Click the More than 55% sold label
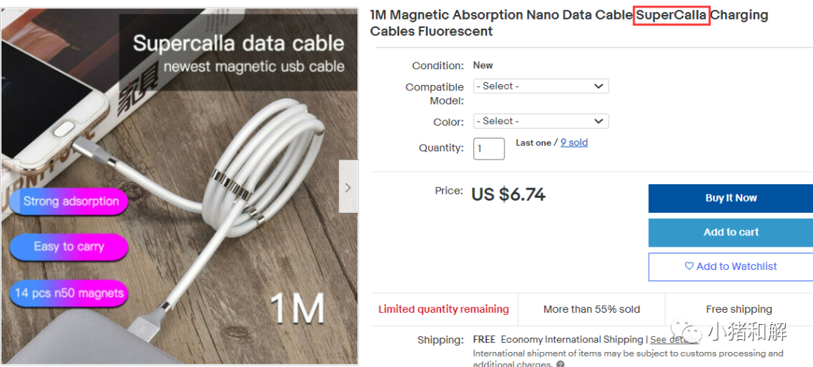 pyautogui.click(x=592, y=309)
